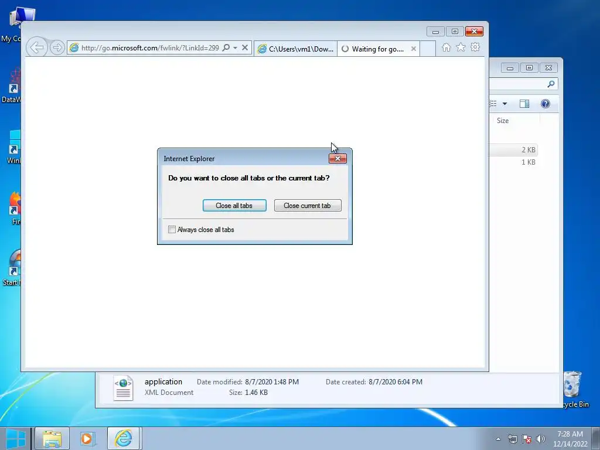This screenshot has width=600, height=450.
Task: Open the address bar autocomplete dropdown arrow
Action: (236, 48)
